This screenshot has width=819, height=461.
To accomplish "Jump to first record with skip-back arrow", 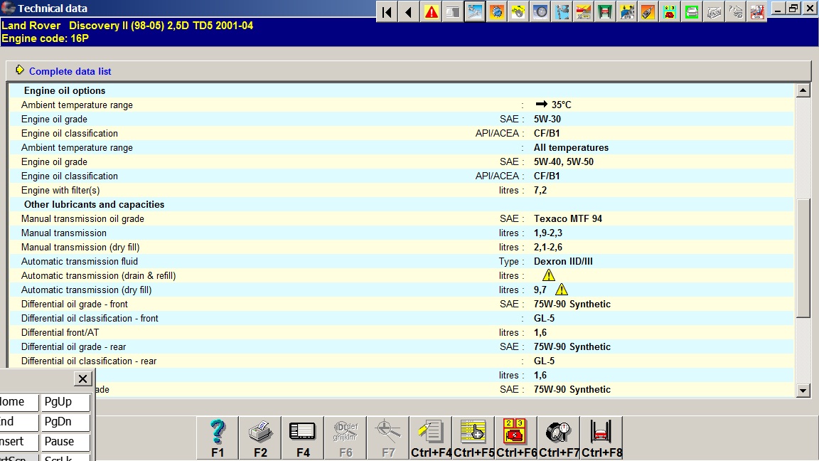I will tap(387, 11).
